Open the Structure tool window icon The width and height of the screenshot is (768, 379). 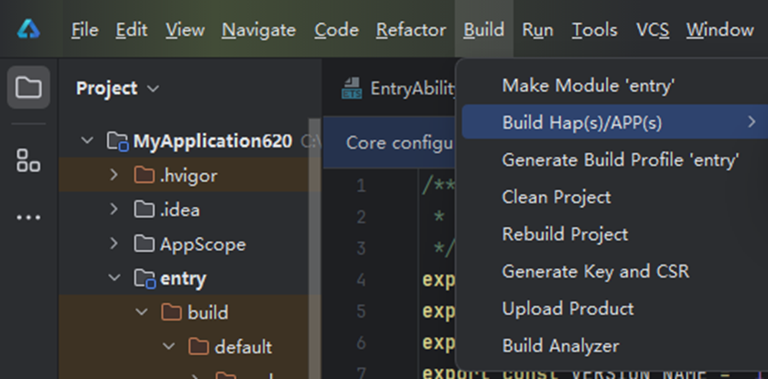(x=28, y=161)
